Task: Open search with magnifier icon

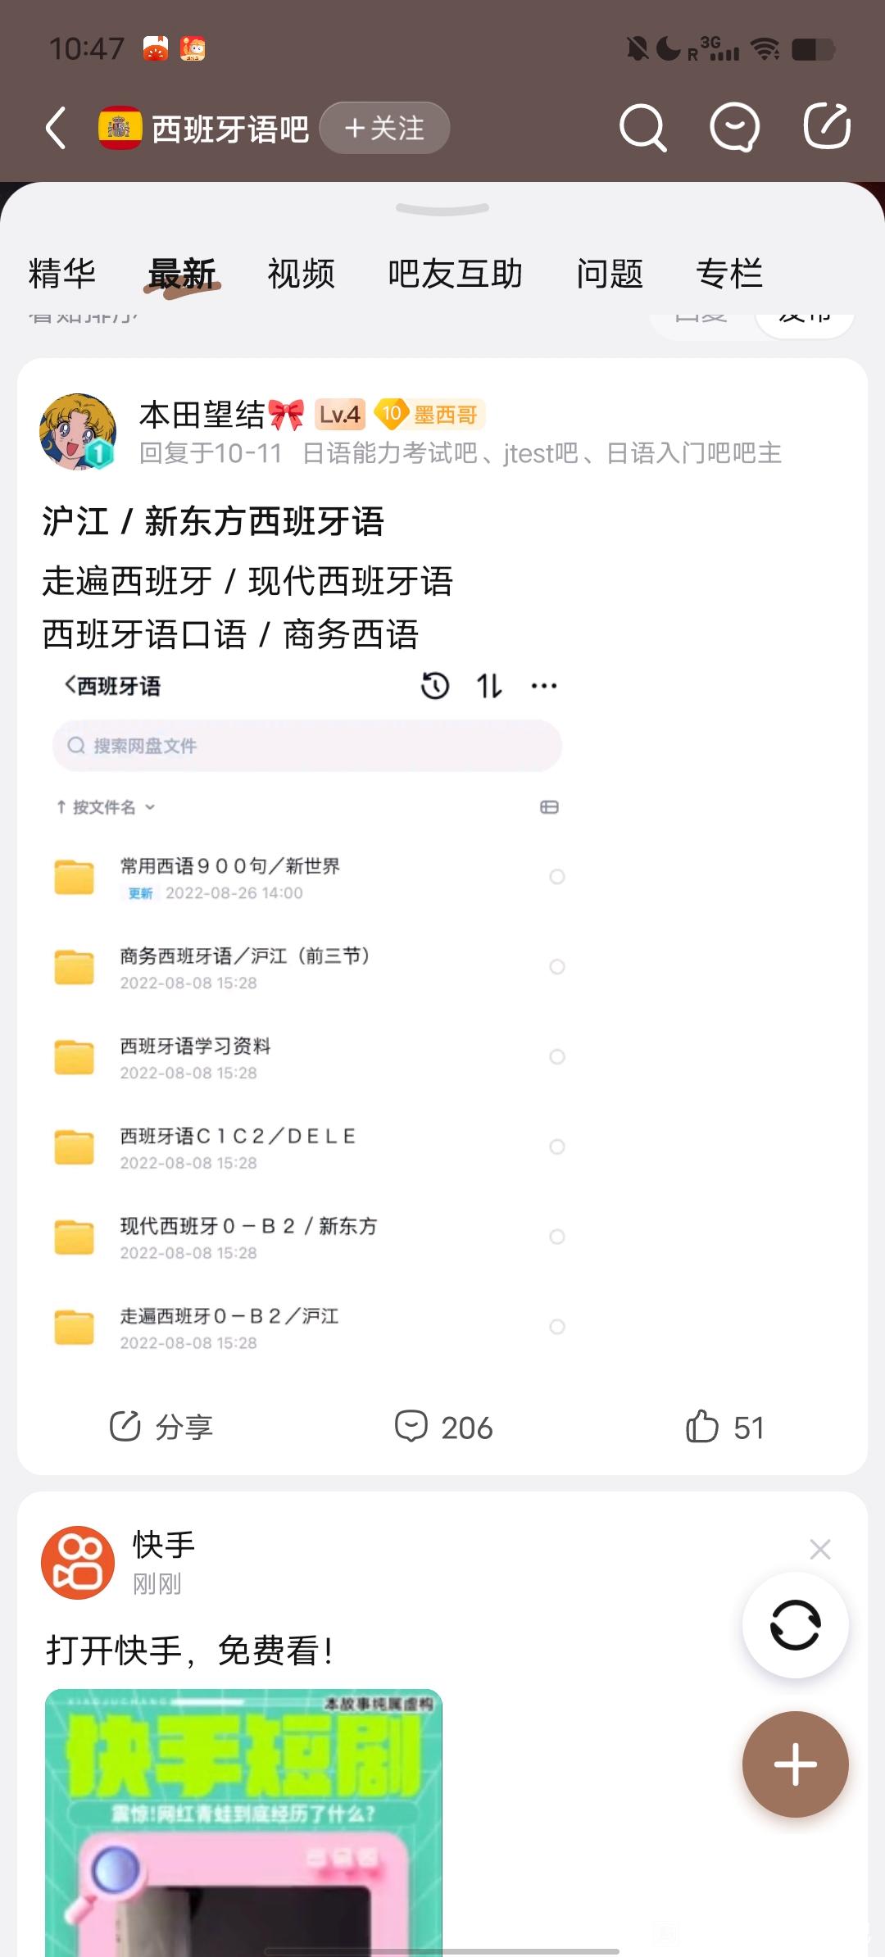Action: tap(642, 128)
